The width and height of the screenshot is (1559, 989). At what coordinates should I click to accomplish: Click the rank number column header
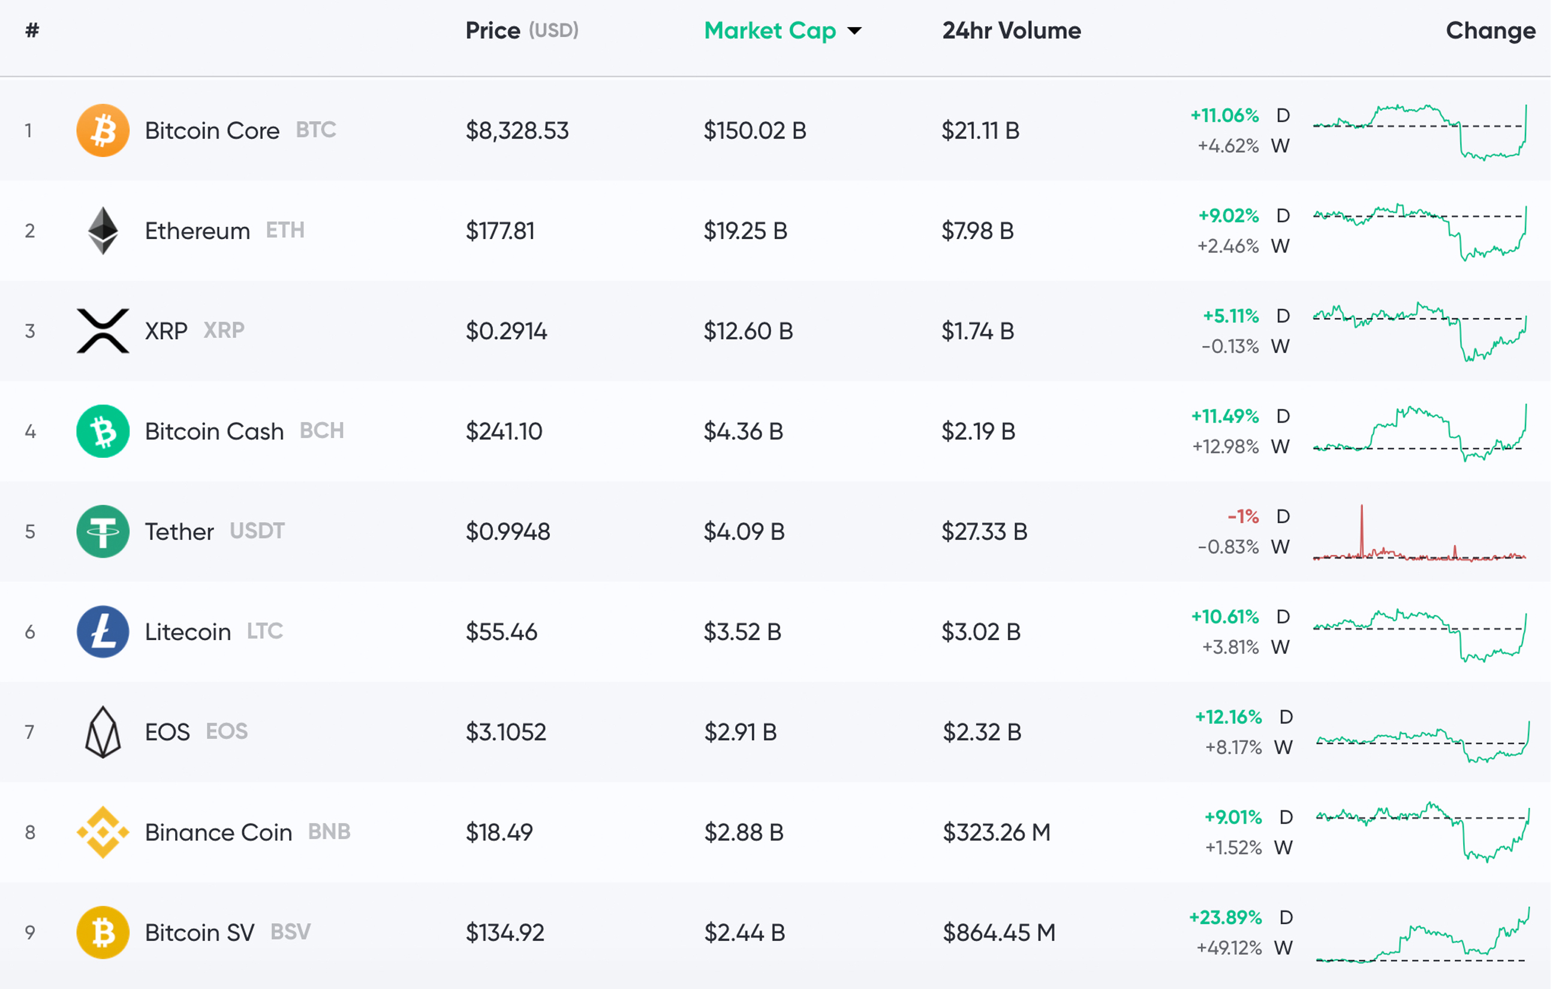pyautogui.click(x=32, y=31)
